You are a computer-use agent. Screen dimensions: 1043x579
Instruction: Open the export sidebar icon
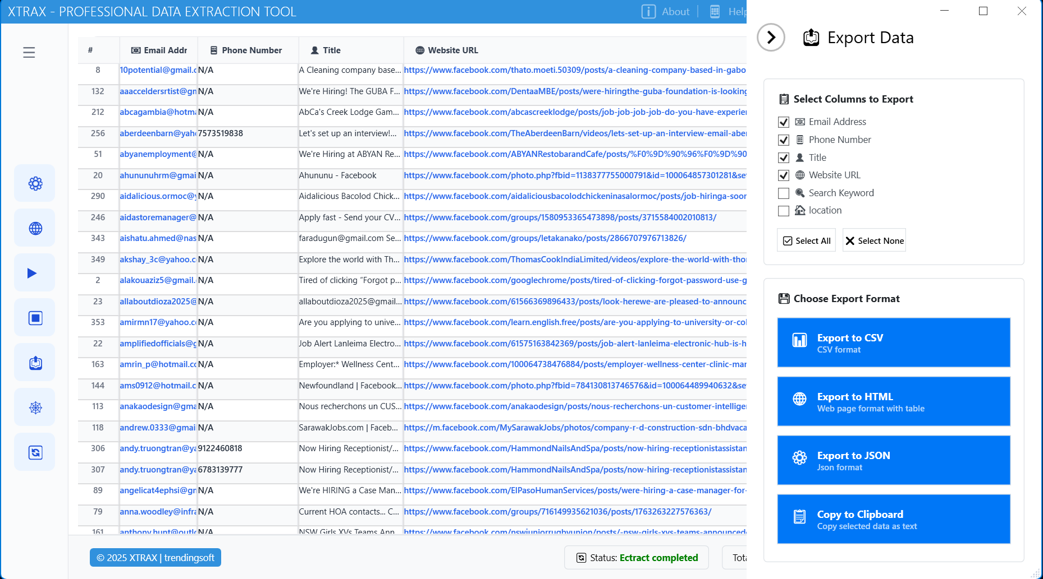point(35,363)
